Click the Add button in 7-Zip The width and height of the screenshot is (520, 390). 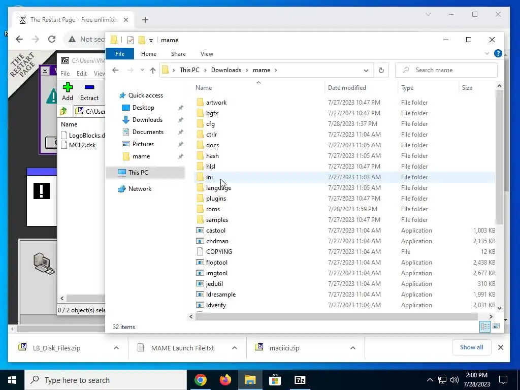click(x=68, y=91)
